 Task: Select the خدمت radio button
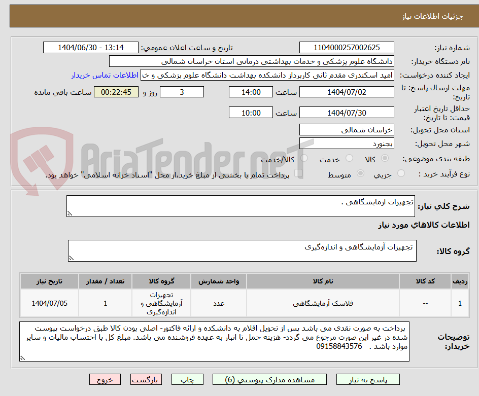point(349,158)
